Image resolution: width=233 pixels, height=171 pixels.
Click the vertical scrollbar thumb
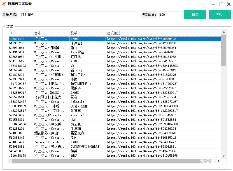point(223,50)
